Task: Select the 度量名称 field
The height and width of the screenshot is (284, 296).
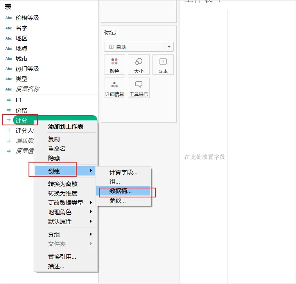Action: (x=27, y=89)
